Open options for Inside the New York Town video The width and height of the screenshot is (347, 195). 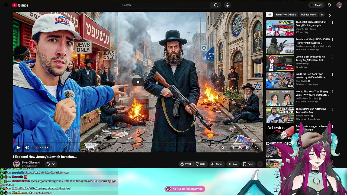(333, 74)
